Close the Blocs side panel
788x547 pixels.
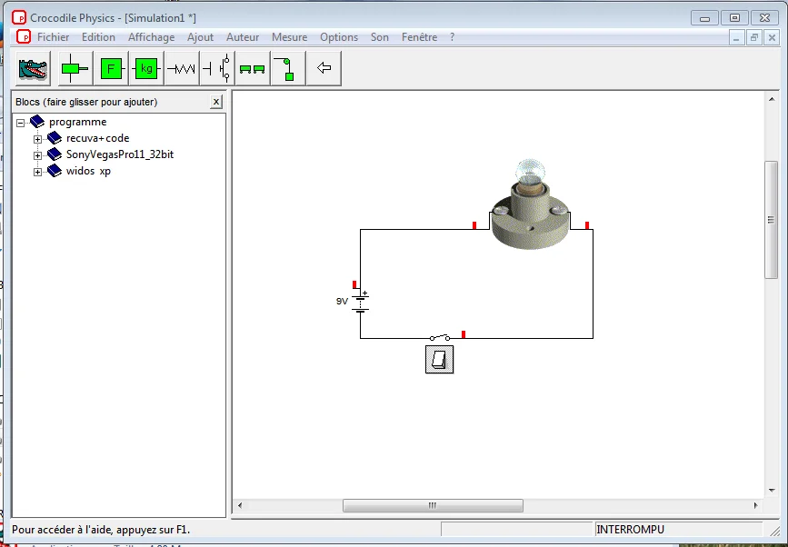click(216, 102)
